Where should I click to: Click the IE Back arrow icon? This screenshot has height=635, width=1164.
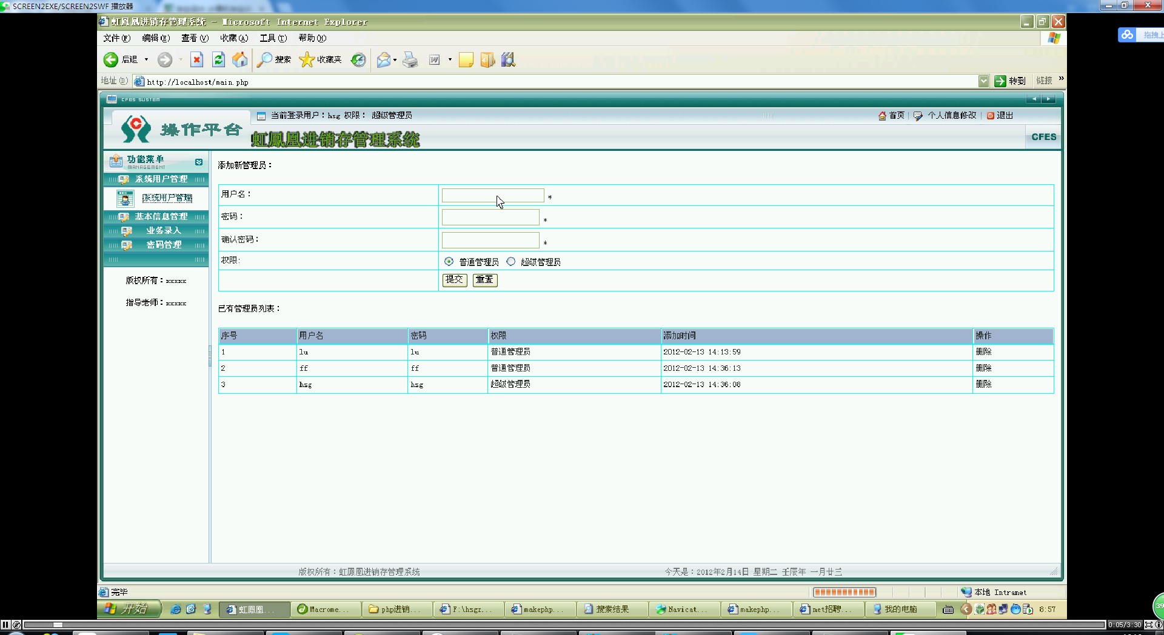111,59
